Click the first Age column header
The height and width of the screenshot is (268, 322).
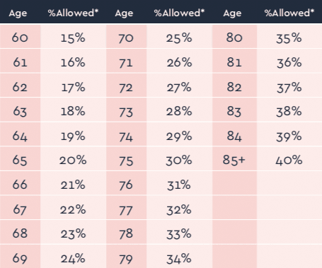(18, 13)
